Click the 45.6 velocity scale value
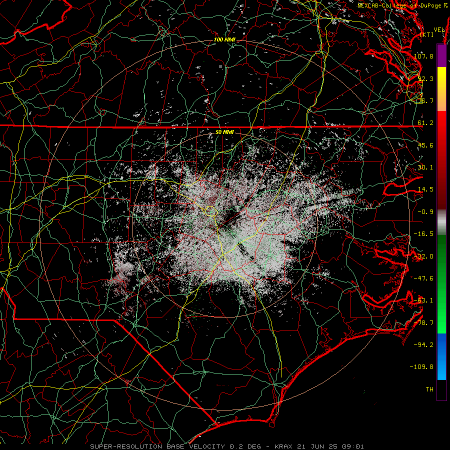The height and width of the screenshot is (450, 450). 425,145
